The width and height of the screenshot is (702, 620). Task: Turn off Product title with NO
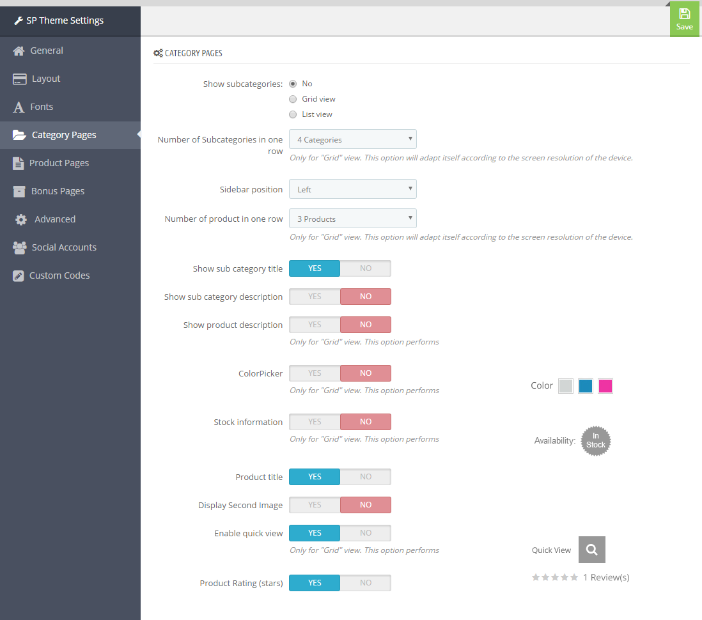pos(365,477)
